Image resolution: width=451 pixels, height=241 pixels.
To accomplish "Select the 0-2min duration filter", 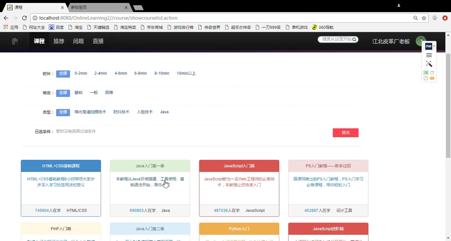I will click(x=81, y=73).
